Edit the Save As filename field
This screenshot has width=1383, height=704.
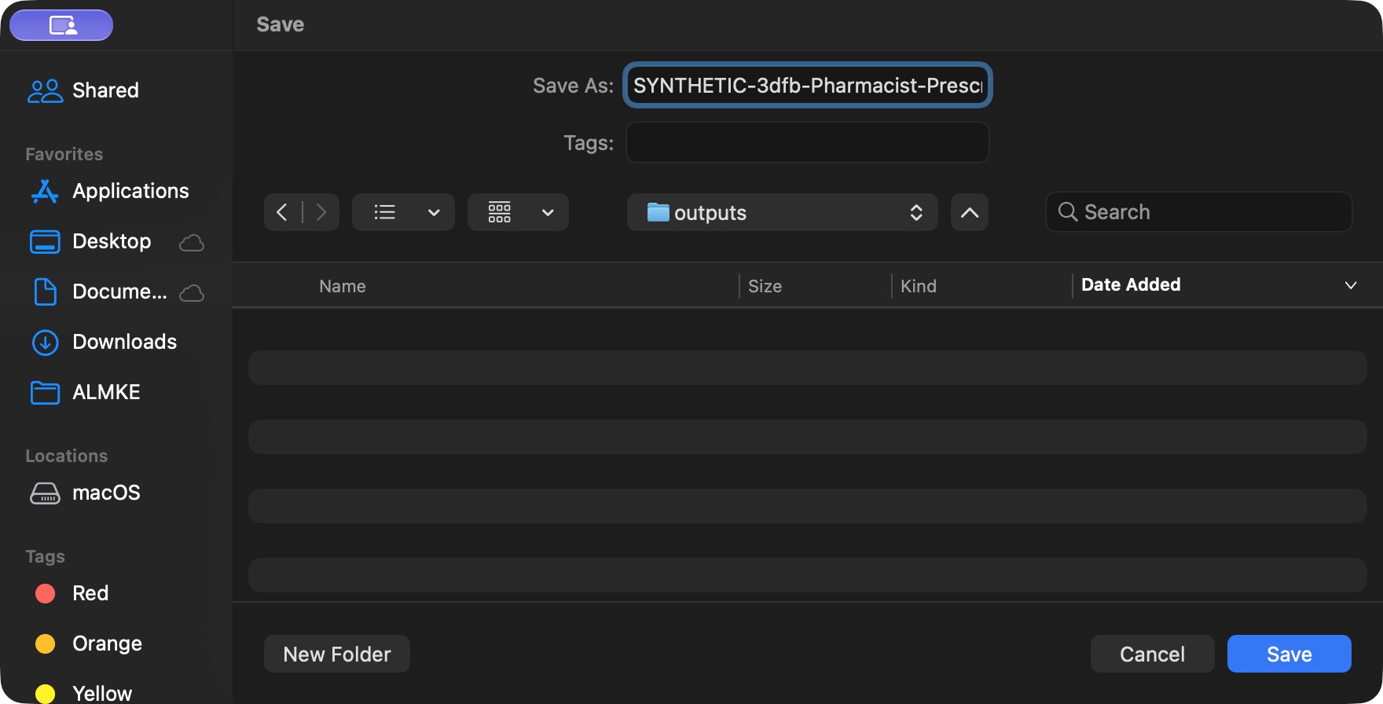[x=808, y=85]
